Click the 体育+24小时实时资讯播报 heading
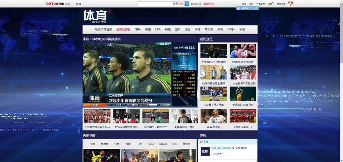Screen dimensions: 343x162 click(x=102, y=39)
